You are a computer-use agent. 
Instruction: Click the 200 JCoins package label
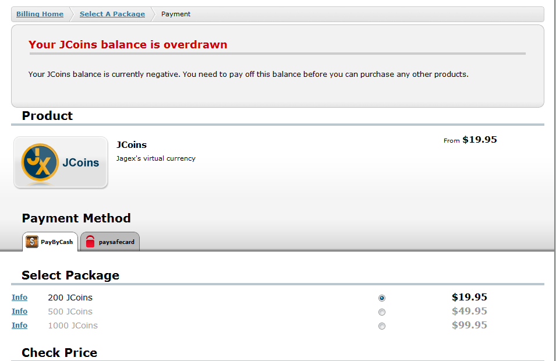coord(70,298)
